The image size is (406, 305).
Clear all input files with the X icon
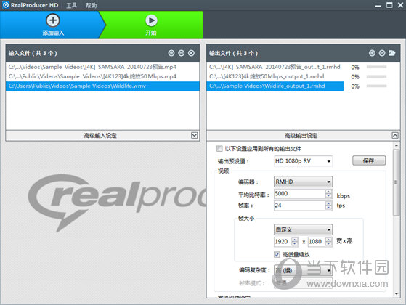pos(191,53)
